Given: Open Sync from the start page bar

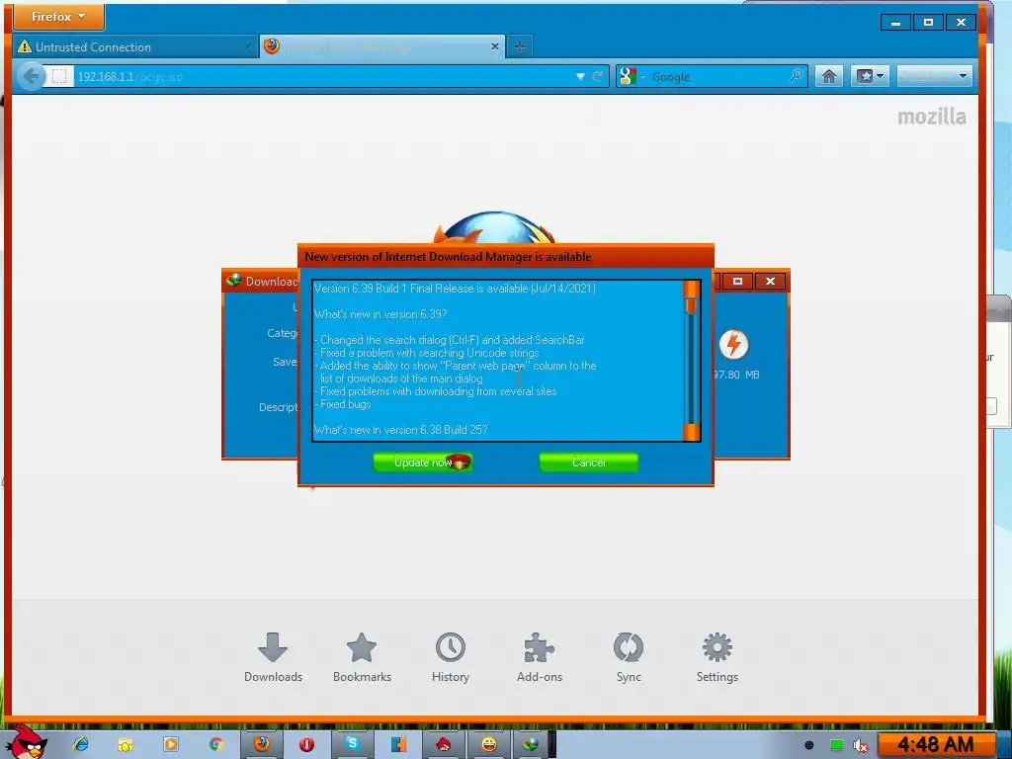Looking at the screenshot, I should (629, 657).
